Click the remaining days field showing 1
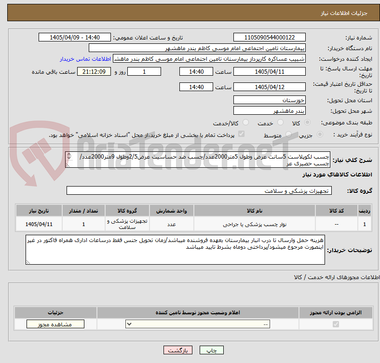Screen dimensions: 380x363 pyautogui.click(x=144, y=72)
